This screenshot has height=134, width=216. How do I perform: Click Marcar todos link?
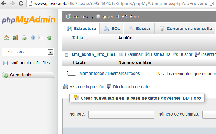point(92,73)
